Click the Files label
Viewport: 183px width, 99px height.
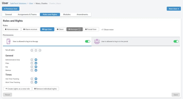click(7, 63)
